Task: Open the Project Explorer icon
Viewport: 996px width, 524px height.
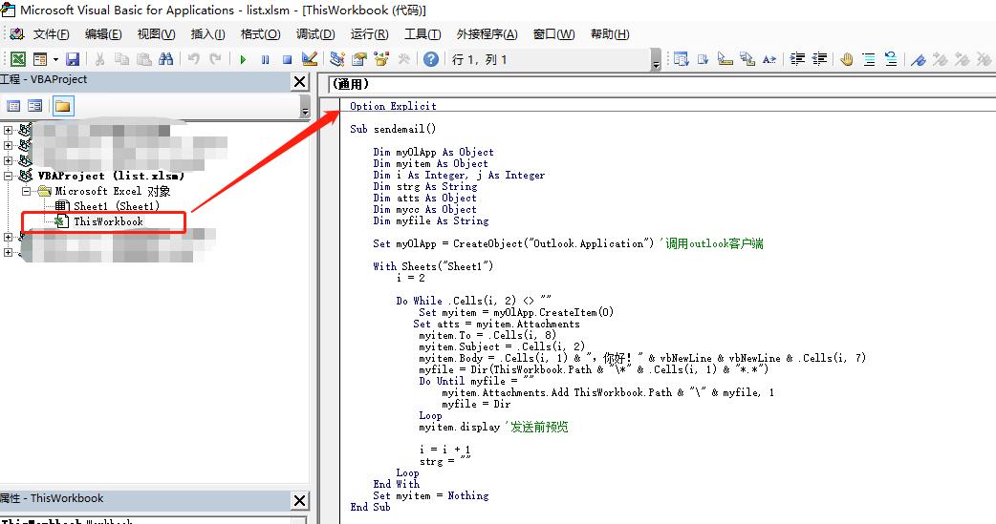Action: pyautogui.click(x=336, y=59)
